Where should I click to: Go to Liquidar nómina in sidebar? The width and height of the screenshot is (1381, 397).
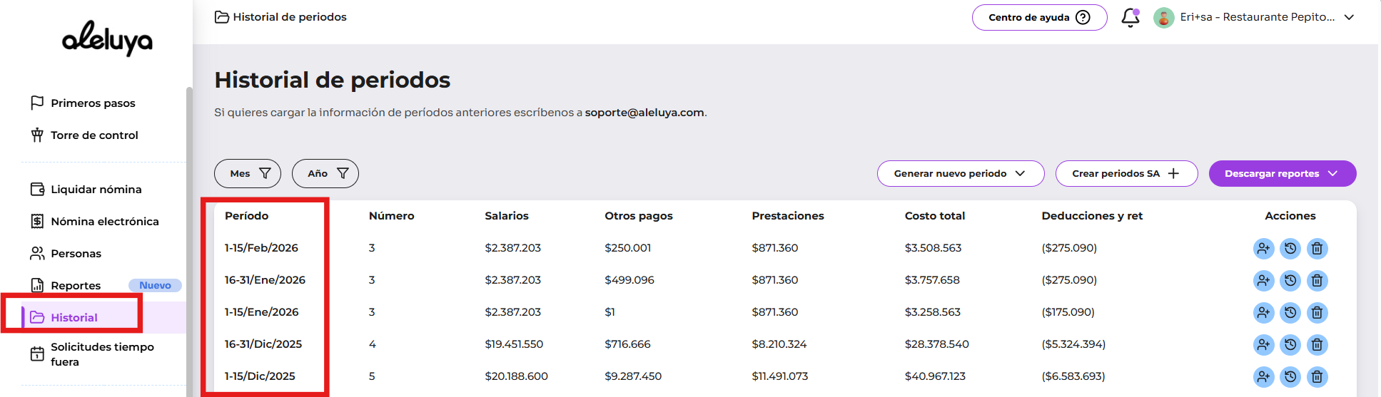[96, 190]
